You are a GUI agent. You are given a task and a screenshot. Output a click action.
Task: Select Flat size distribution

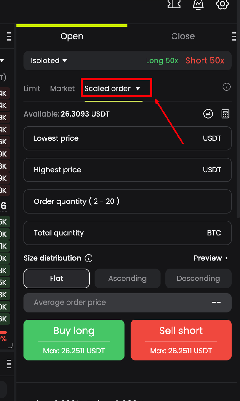click(x=57, y=279)
